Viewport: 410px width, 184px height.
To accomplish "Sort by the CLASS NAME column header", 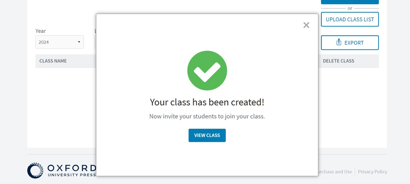I will click(x=53, y=61).
